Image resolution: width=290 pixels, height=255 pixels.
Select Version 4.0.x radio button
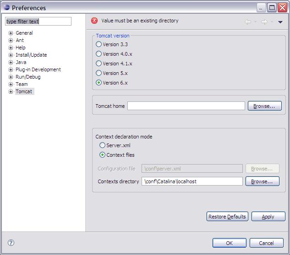[99, 53]
